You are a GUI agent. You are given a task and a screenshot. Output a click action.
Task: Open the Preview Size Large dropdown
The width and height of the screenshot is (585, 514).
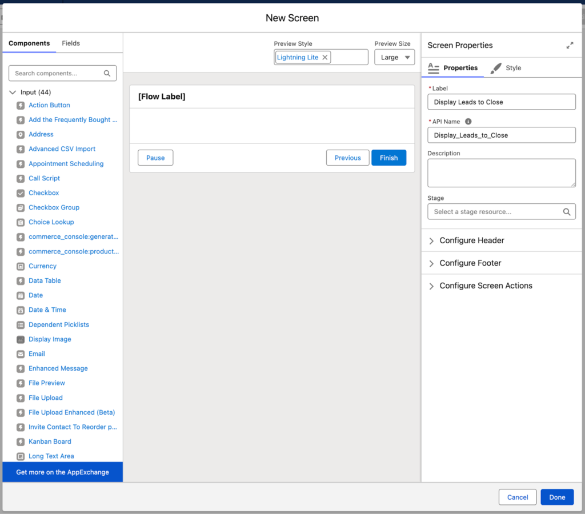tap(394, 58)
